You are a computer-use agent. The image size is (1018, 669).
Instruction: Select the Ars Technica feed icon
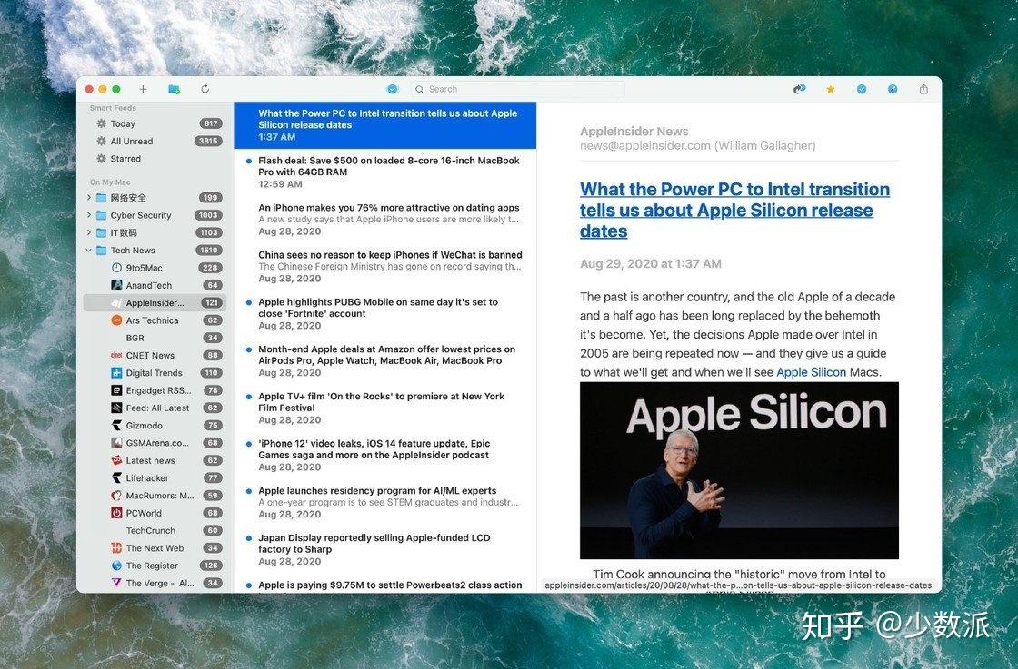coord(116,320)
